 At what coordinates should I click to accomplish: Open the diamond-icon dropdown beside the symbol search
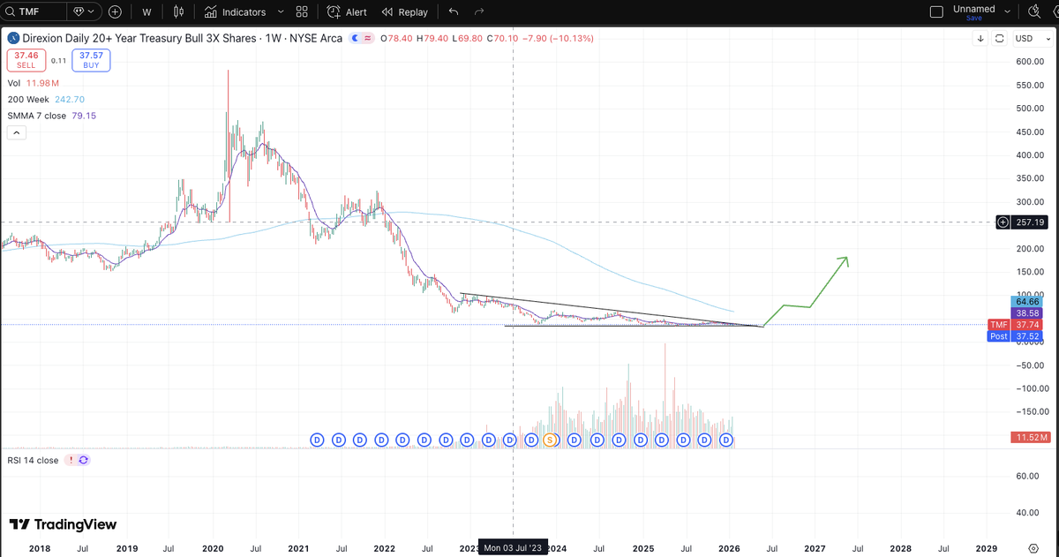click(x=84, y=12)
